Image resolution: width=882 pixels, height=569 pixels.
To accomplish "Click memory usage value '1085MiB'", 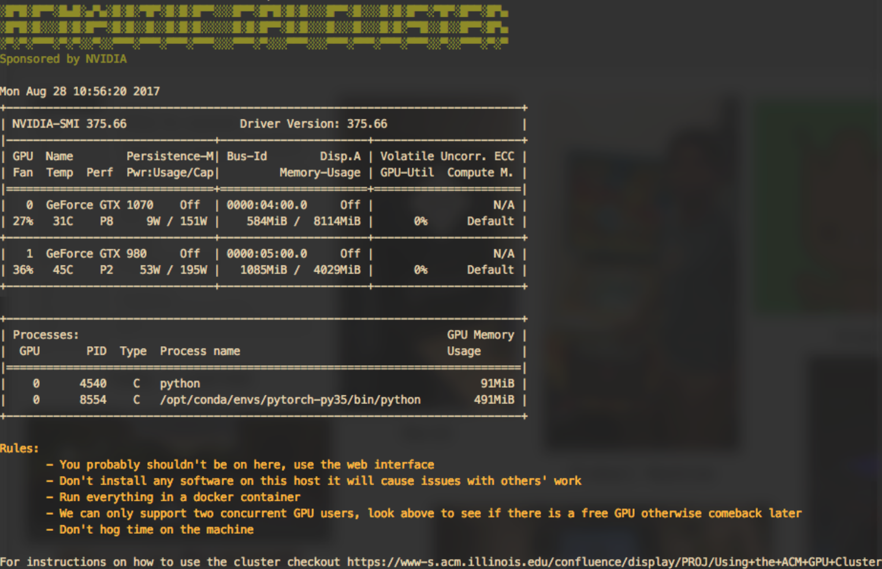I will 263,269.
